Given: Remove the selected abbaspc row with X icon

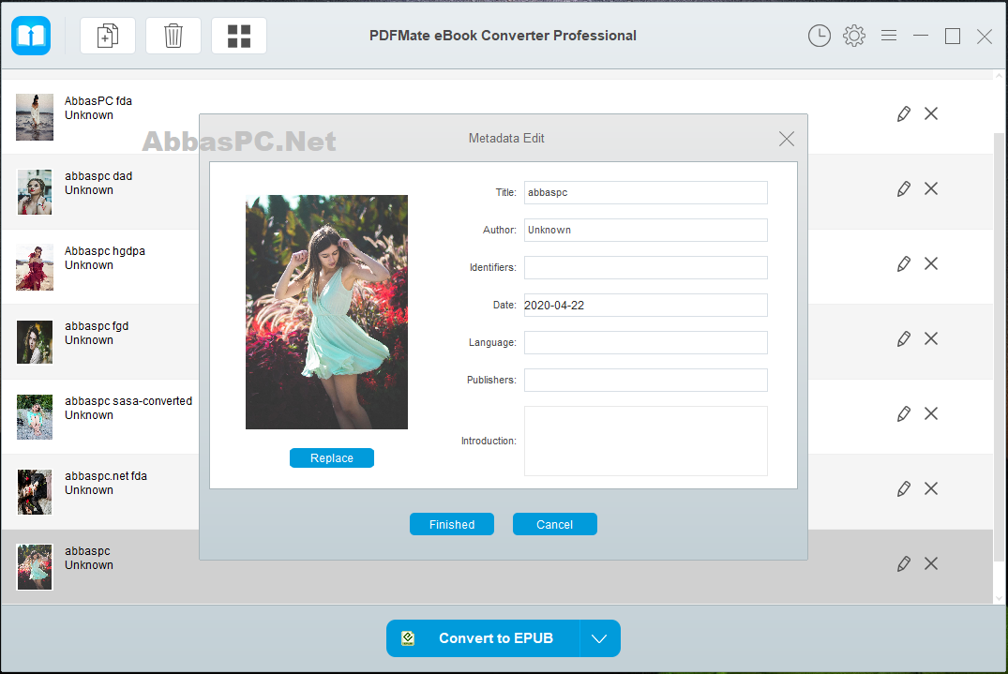Looking at the screenshot, I should (931, 564).
